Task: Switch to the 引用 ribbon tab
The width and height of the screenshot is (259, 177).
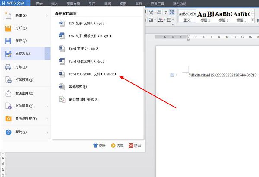Action: coord(92,3)
